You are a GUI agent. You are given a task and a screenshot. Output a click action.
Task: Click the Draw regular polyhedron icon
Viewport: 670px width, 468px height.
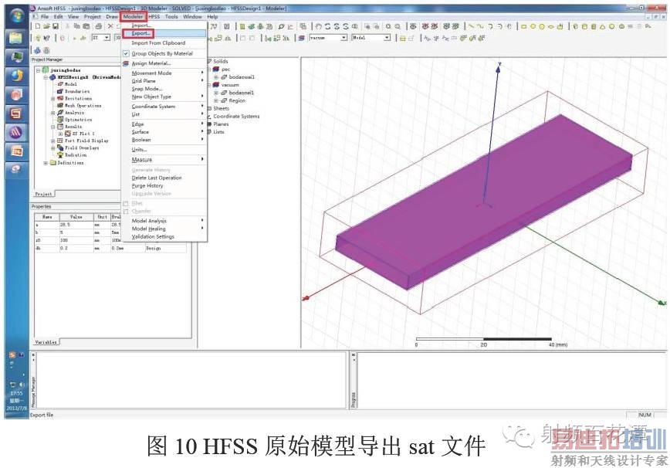pyautogui.click(x=594, y=26)
